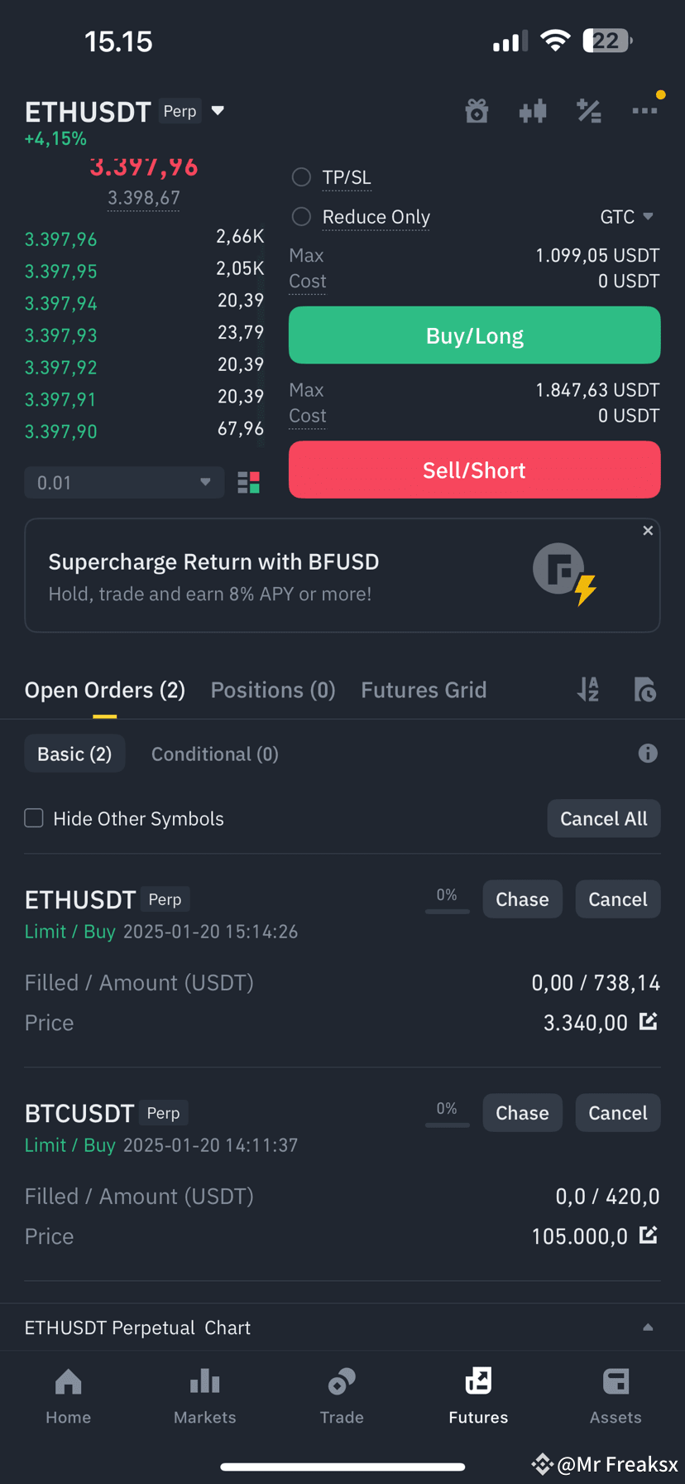Open the gift rewards icon
685x1484 pixels.
(x=477, y=110)
